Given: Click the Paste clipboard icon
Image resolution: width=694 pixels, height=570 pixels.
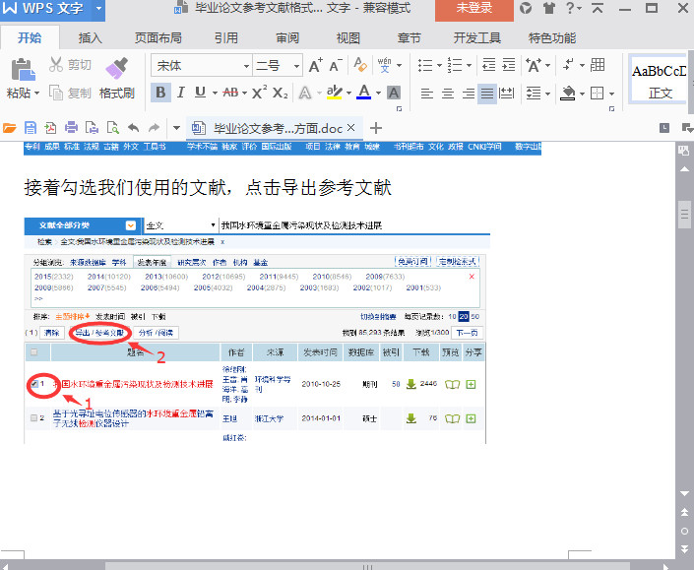Looking at the screenshot, I should 23,70.
